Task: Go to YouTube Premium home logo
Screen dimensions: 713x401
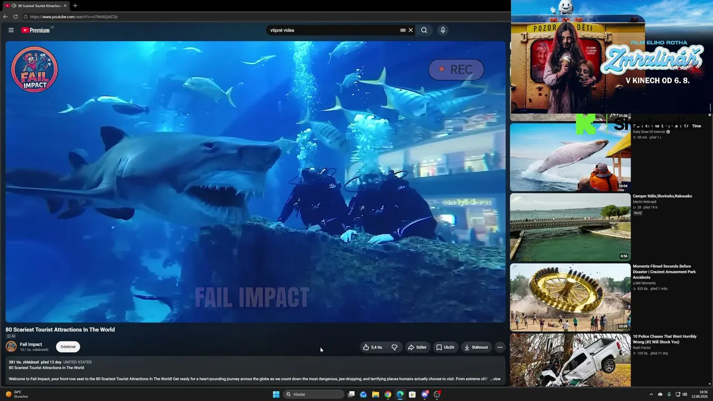Action: [36, 30]
